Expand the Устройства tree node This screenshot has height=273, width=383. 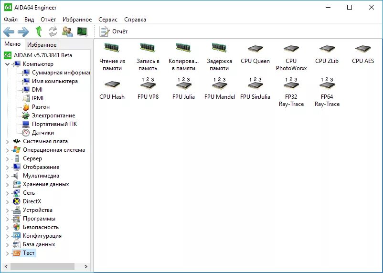coord(7,210)
